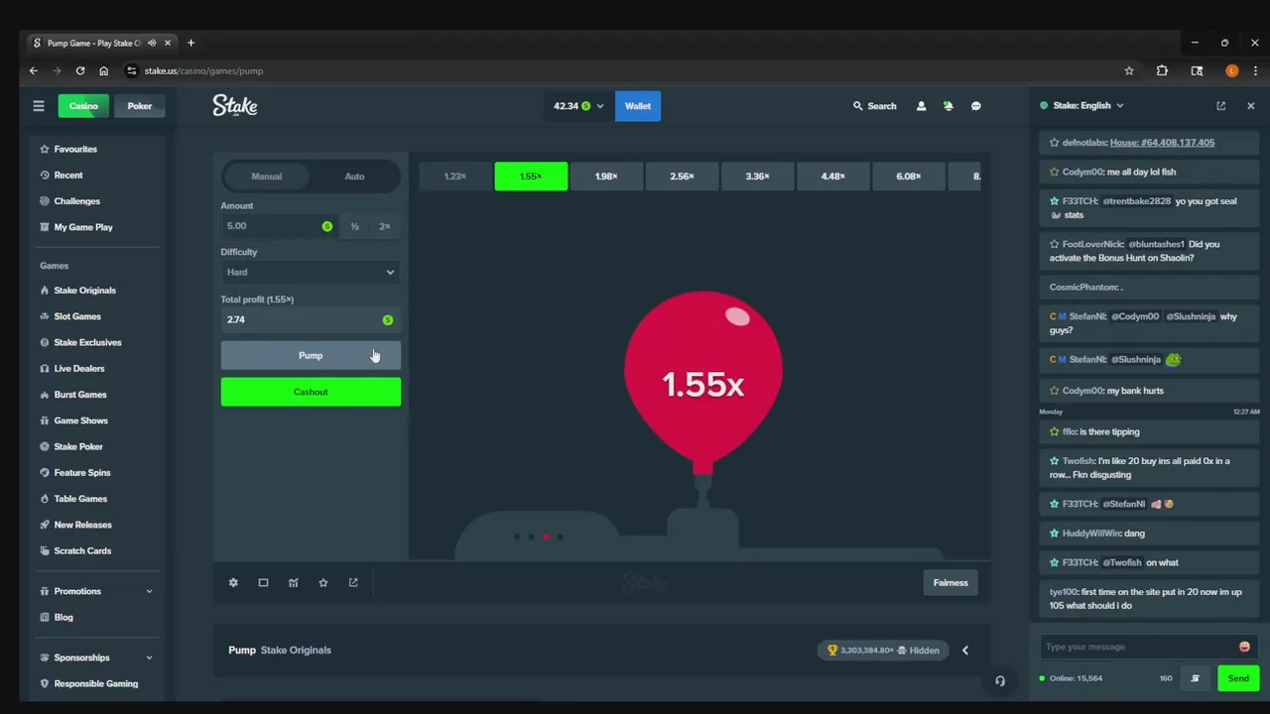
Task: Toggle the chat bubble icon in header
Action: click(x=976, y=106)
